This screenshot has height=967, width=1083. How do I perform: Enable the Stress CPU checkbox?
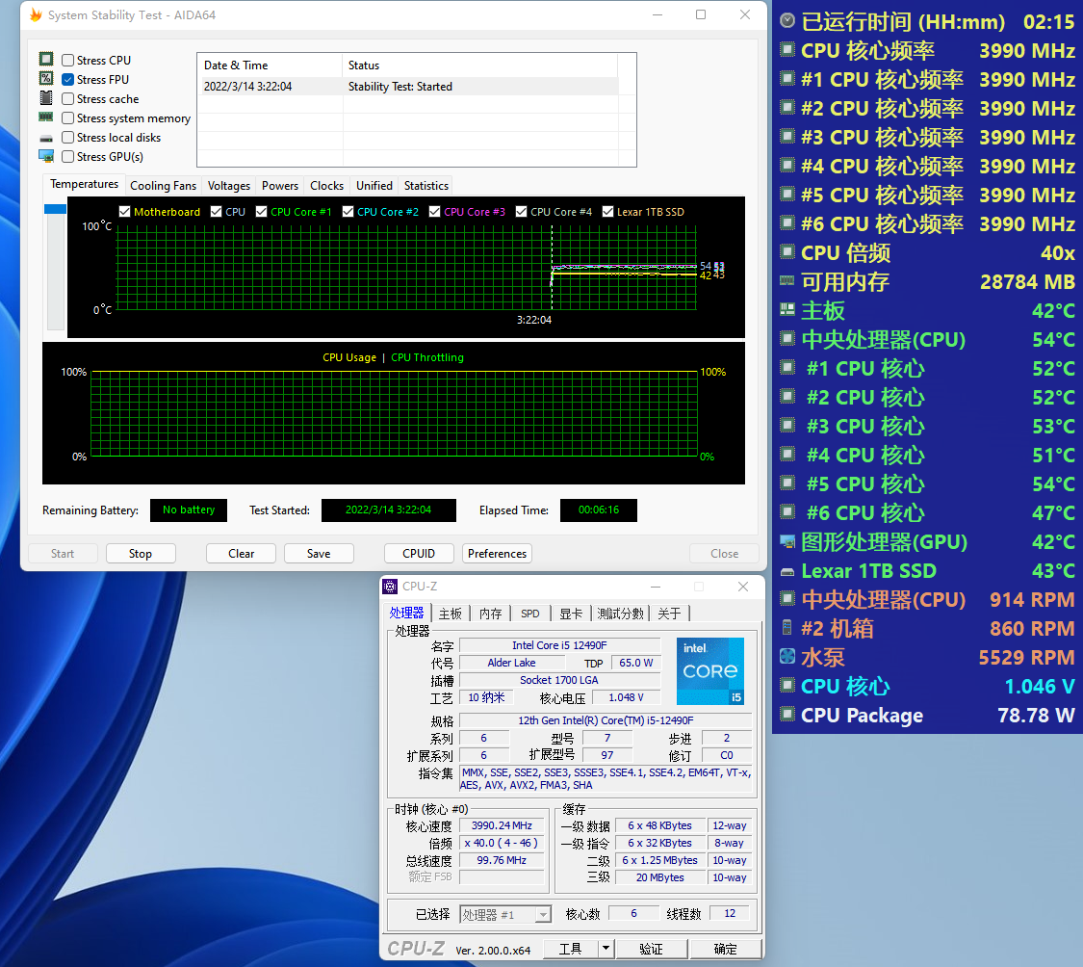click(x=67, y=60)
